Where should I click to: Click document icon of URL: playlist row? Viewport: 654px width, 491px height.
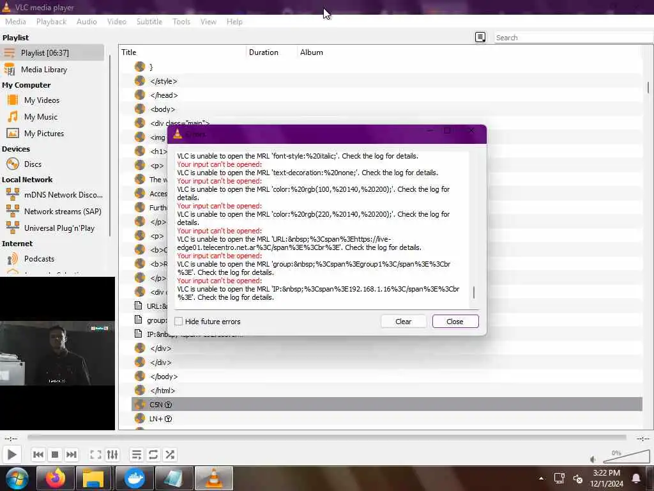tap(139, 306)
